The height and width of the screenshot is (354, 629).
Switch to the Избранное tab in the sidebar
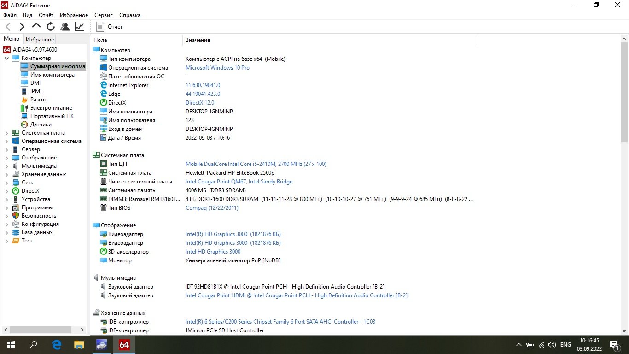[x=40, y=40]
